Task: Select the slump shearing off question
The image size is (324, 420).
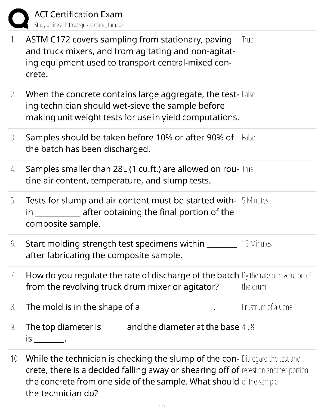Action: [132, 376]
